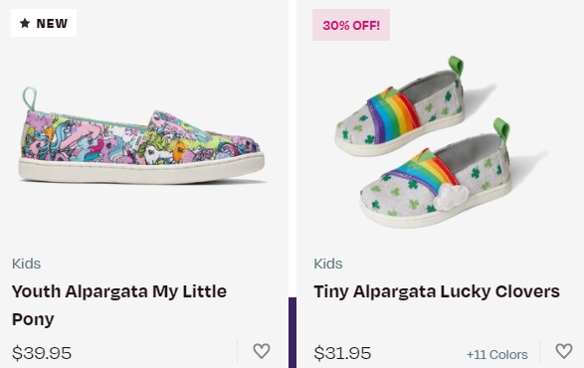Click the rainbow stripe on the upper clover shoe
The height and width of the screenshot is (368, 584).
pyautogui.click(x=393, y=113)
